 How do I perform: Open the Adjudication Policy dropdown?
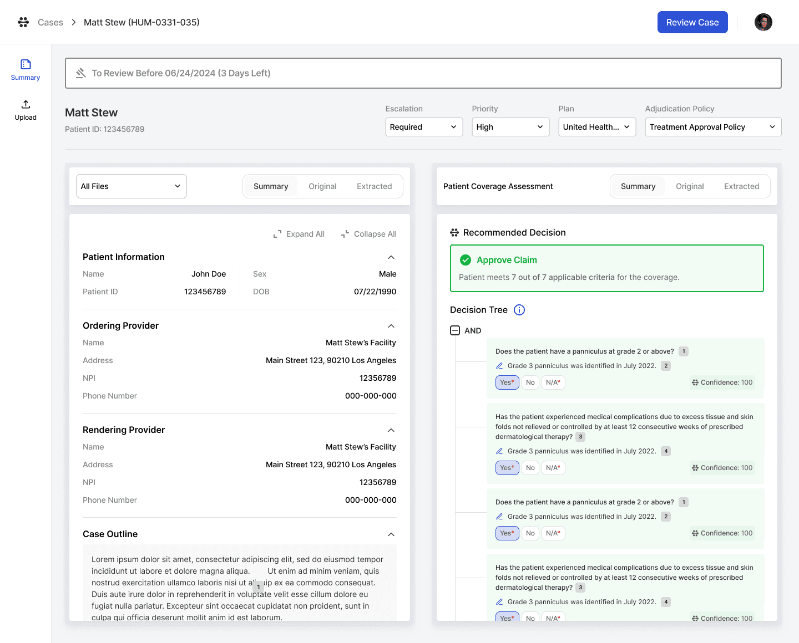coord(713,127)
